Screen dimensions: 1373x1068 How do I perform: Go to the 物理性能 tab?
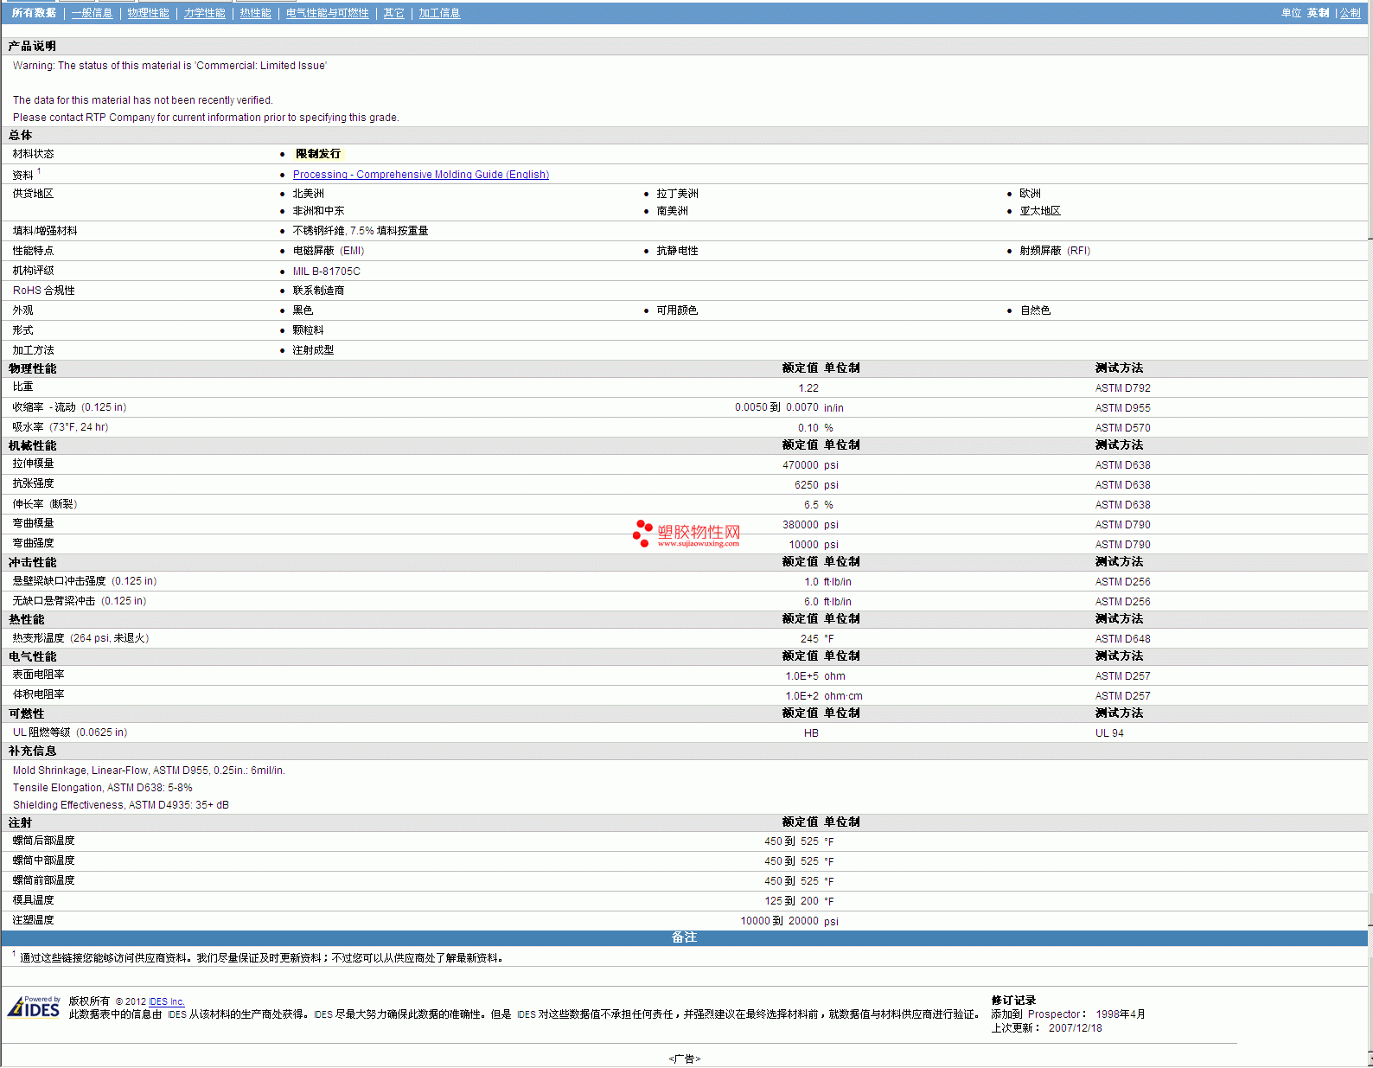(148, 13)
